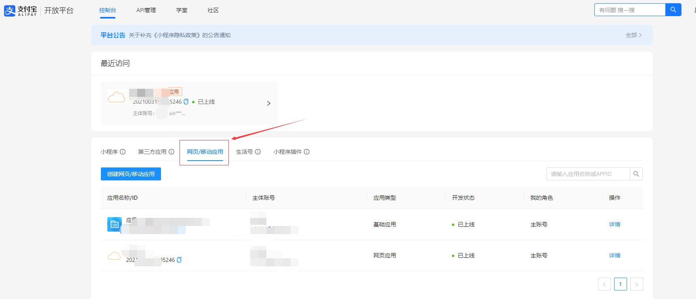Click 创建网页/移动应用 button
Screen dimensions: 696x299
[131, 174]
